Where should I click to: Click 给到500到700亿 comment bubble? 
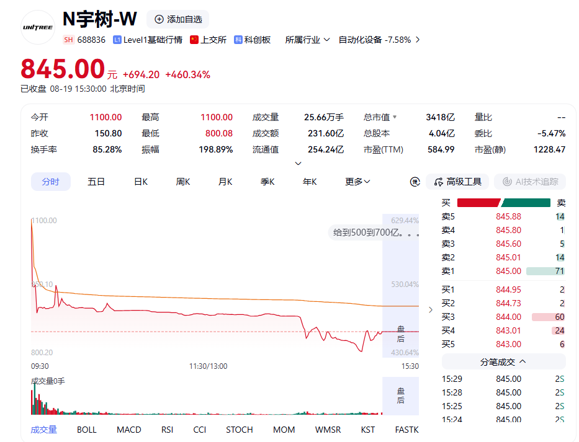[x=374, y=233]
